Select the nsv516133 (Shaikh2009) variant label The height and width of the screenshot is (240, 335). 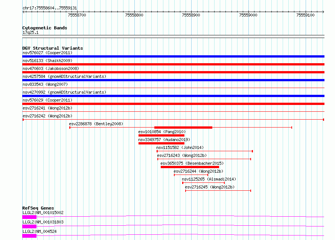(47, 61)
